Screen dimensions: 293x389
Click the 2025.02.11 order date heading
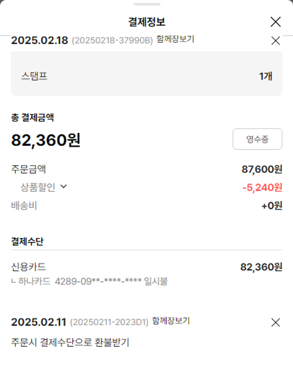click(39, 322)
